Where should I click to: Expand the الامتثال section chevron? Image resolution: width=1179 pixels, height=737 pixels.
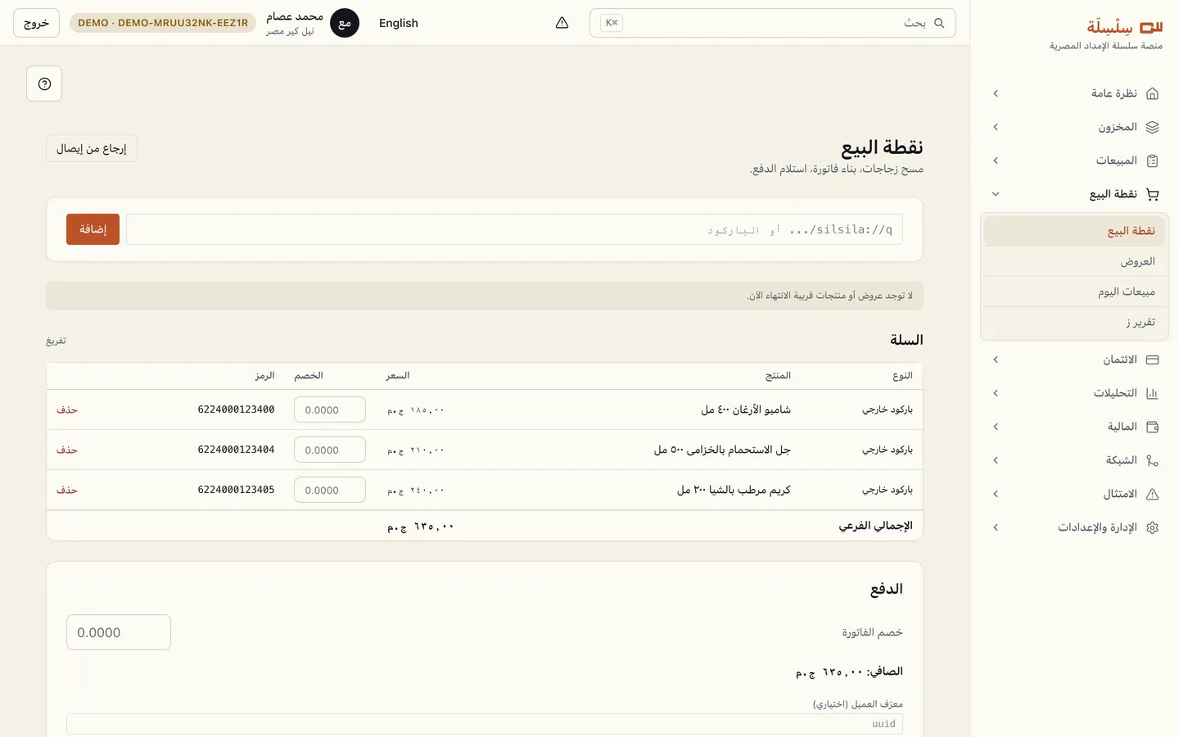[x=996, y=494]
